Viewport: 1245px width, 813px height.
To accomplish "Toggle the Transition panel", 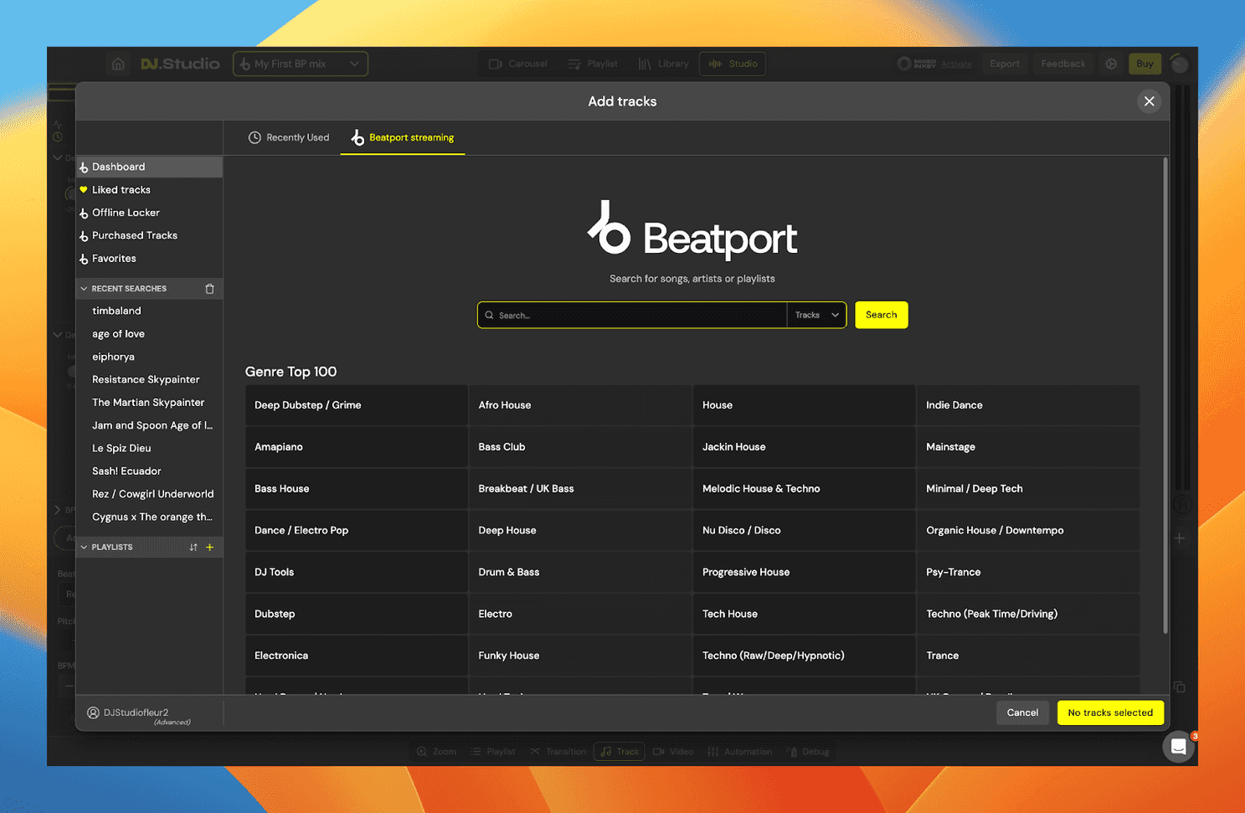I will (558, 751).
